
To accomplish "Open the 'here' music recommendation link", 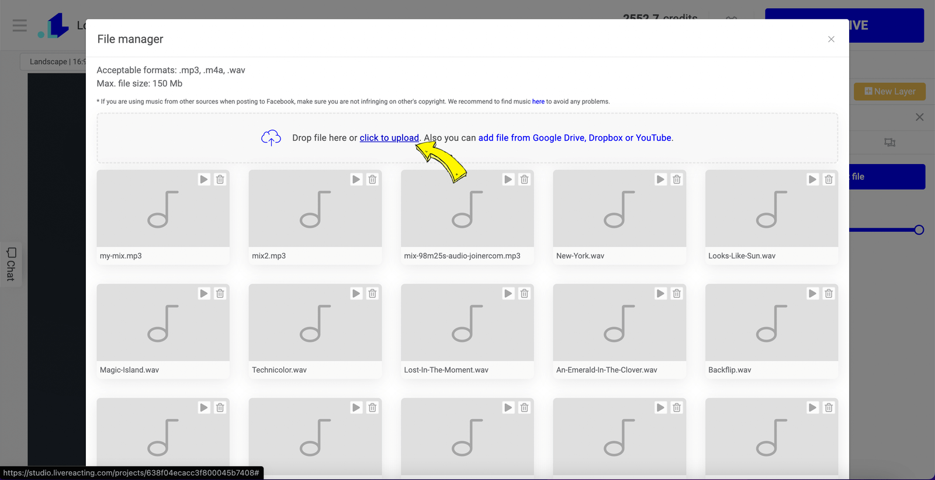I will (x=538, y=102).
